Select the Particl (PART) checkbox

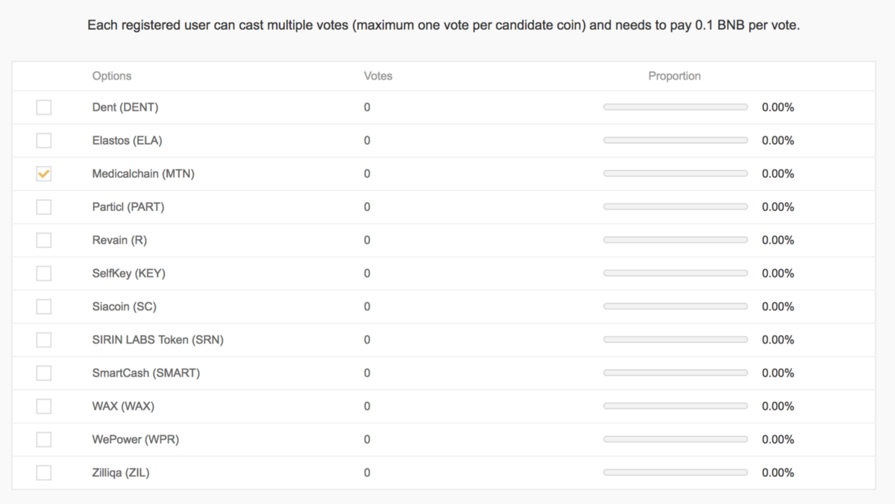tap(44, 207)
